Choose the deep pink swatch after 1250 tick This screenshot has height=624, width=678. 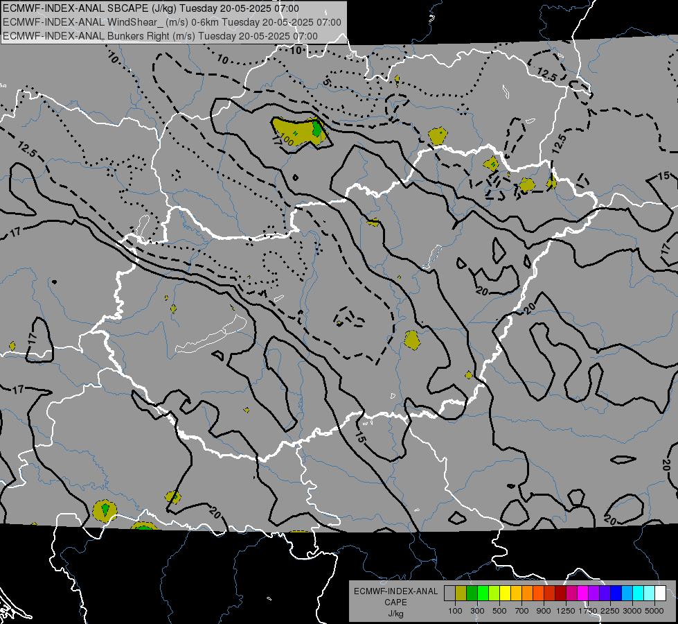coord(571,593)
